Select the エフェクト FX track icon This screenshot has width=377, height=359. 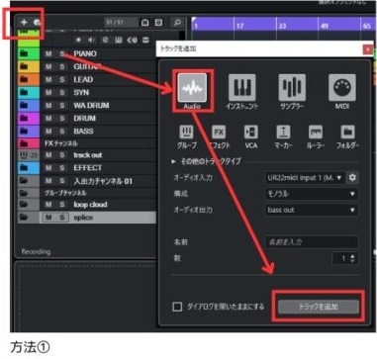coord(219,133)
